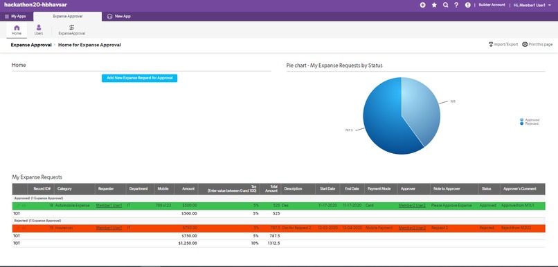Screen dimensions: 558x267
Task: Open Member2 User2 link in Approved row
Action: [412, 206]
